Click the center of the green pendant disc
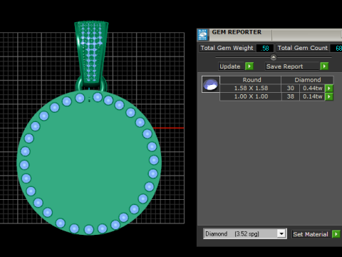This screenshot has width=342, height=257. point(89,163)
